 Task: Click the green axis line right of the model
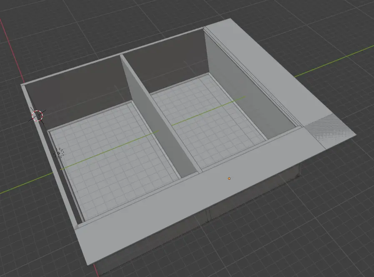coord(333,62)
